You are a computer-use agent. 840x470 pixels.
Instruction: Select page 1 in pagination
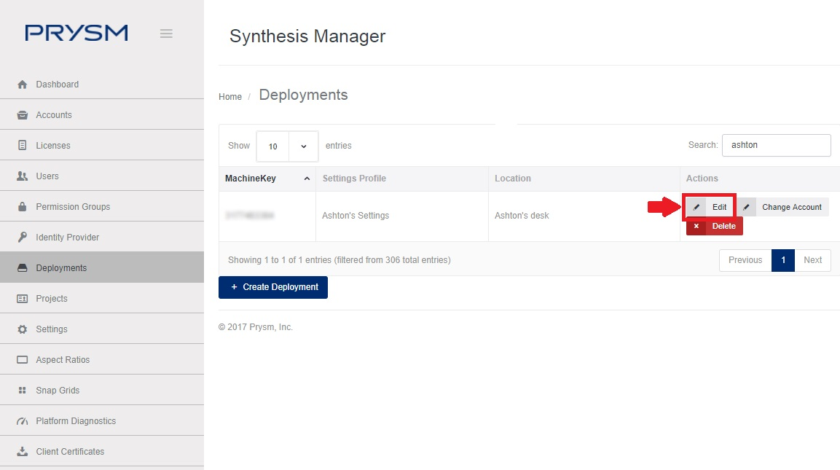[x=783, y=260]
